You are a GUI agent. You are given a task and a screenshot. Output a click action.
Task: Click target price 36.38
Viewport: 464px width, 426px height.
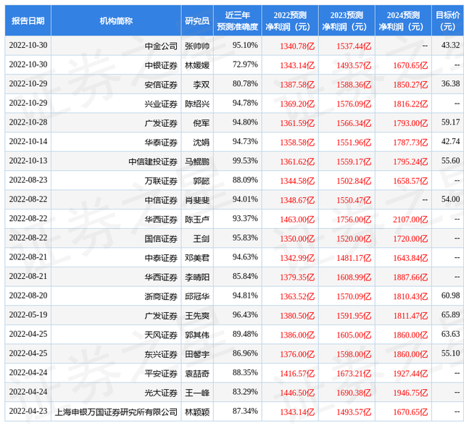[x=450, y=83]
